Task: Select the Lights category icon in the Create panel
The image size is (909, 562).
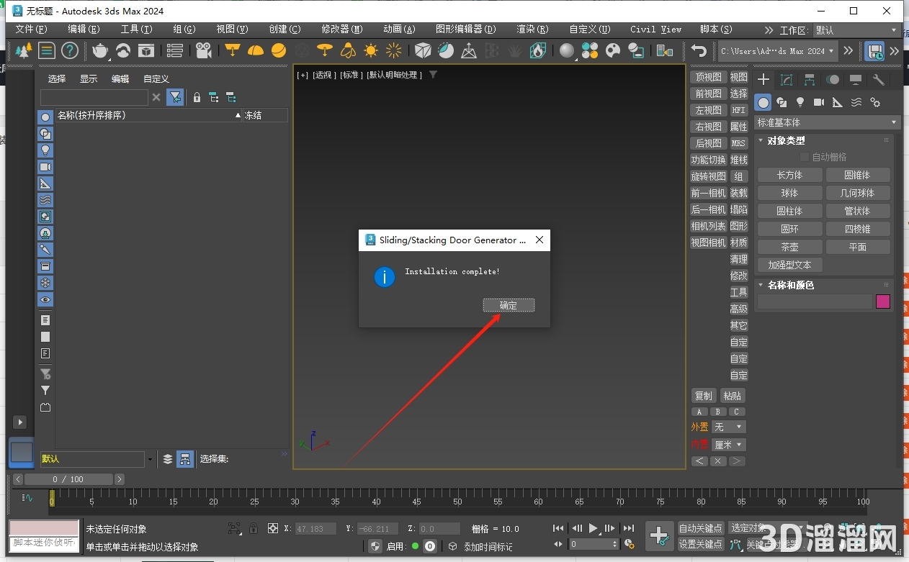Action: (800, 102)
